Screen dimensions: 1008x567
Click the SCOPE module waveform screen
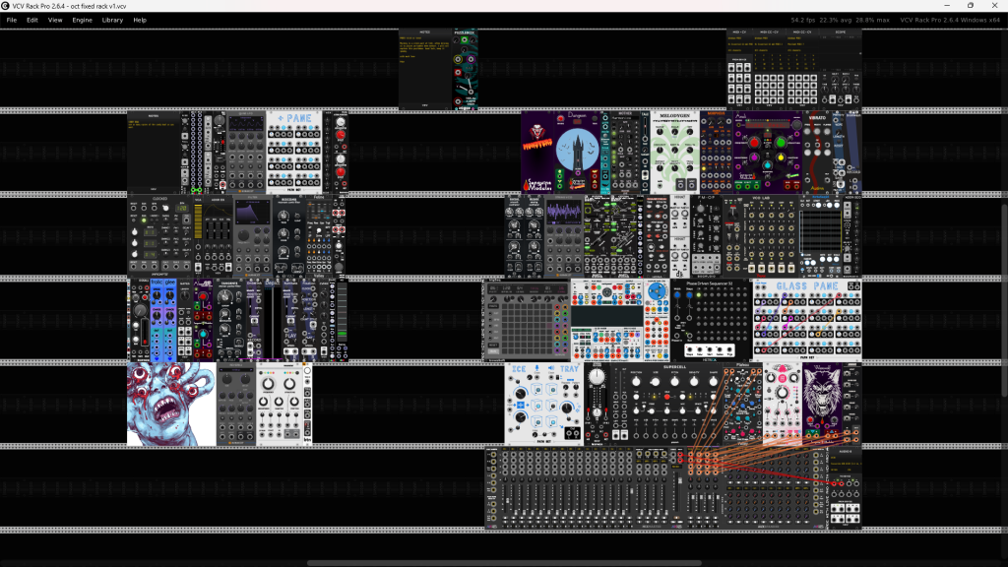coord(841,51)
